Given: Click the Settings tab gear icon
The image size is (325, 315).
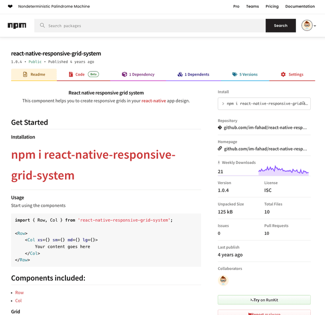Looking at the screenshot, I should click(283, 75).
